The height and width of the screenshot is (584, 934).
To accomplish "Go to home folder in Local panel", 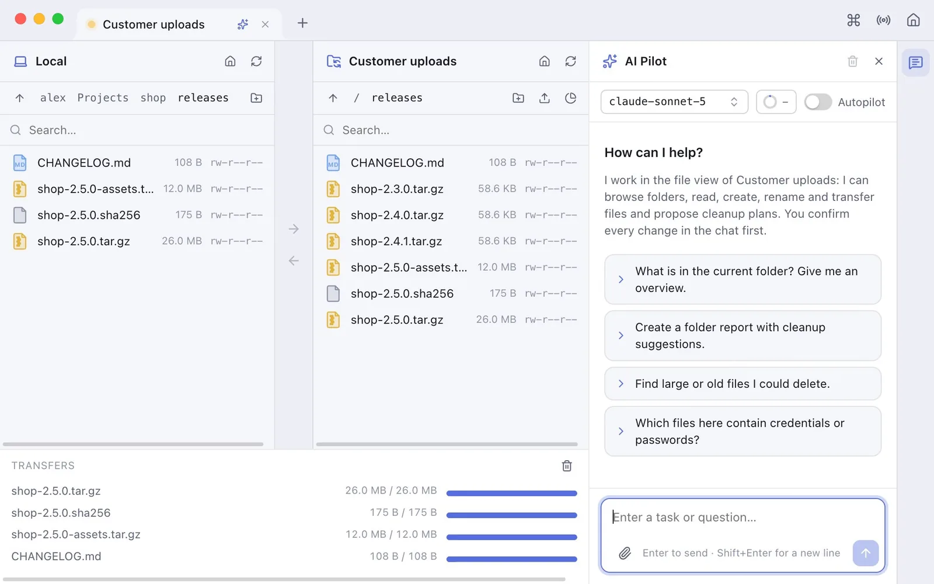I will [x=230, y=61].
